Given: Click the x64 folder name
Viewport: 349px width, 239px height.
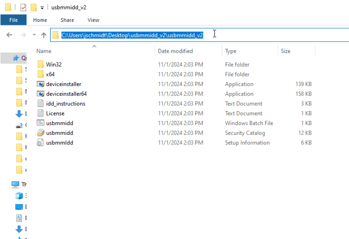Looking at the screenshot, I should [50, 74].
